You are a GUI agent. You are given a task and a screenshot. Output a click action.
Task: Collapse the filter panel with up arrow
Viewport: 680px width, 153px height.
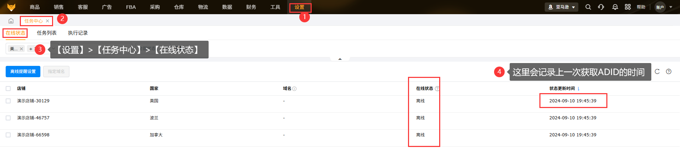(340, 59)
